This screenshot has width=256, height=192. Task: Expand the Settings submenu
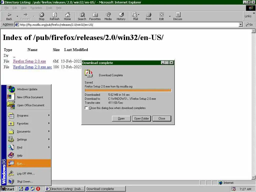29,139
